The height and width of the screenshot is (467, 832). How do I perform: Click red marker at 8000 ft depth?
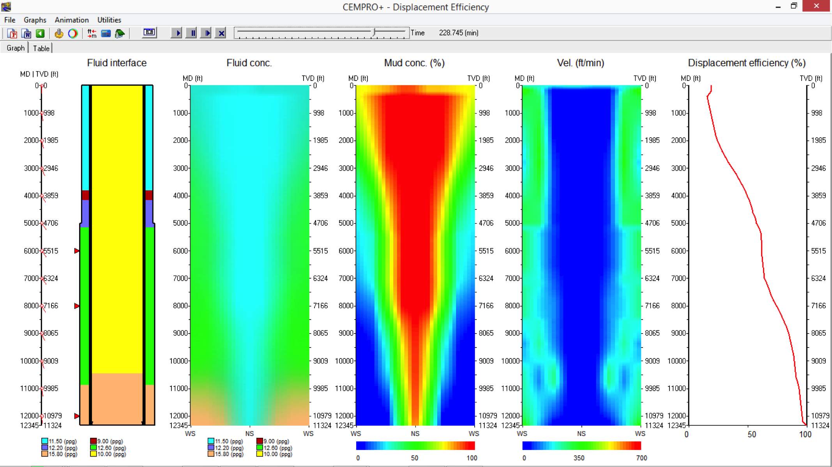[x=77, y=306]
